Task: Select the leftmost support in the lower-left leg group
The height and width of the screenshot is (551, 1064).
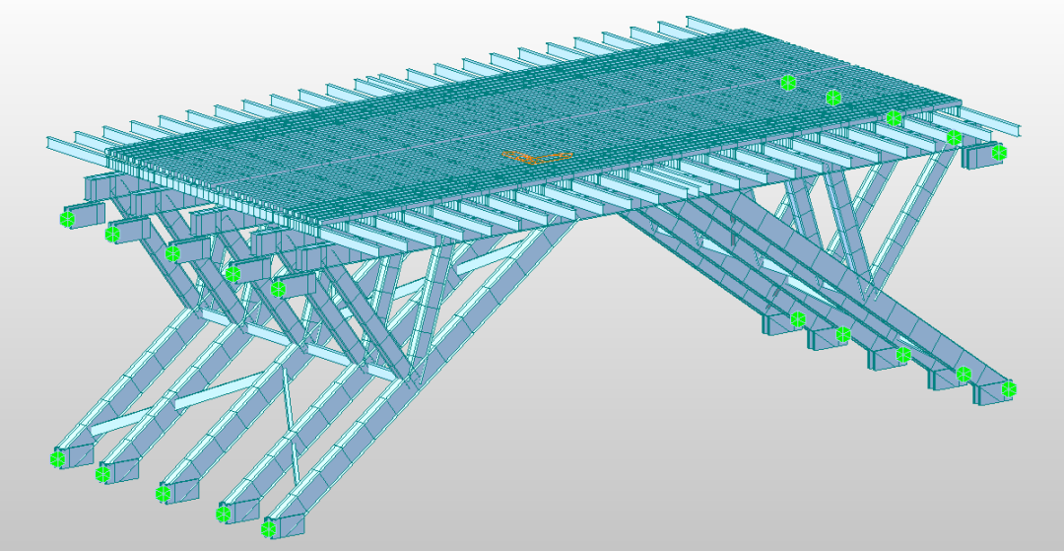Action: pyautogui.click(x=58, y=458)
